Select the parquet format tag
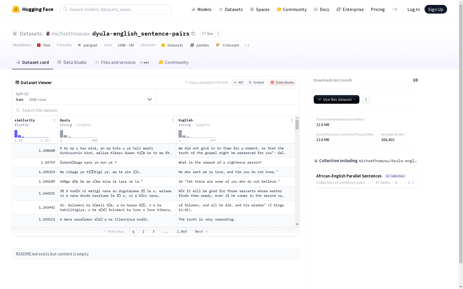 (x=87, y=45)
